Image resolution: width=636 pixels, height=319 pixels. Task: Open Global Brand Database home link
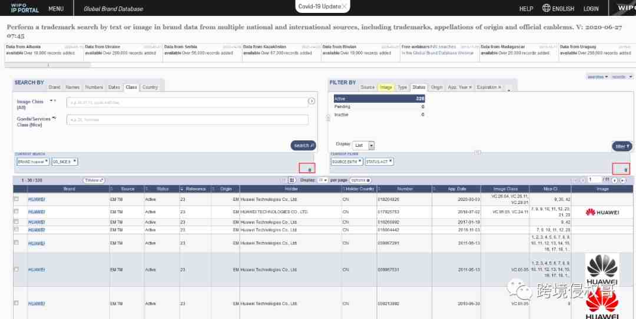pos(113,8)
